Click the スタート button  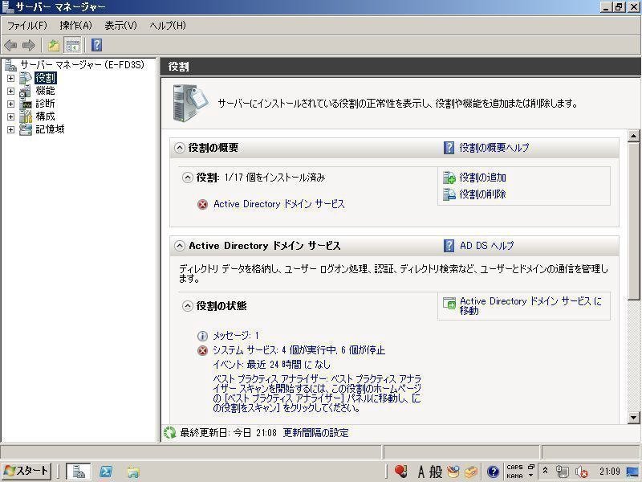coord(26,472)
